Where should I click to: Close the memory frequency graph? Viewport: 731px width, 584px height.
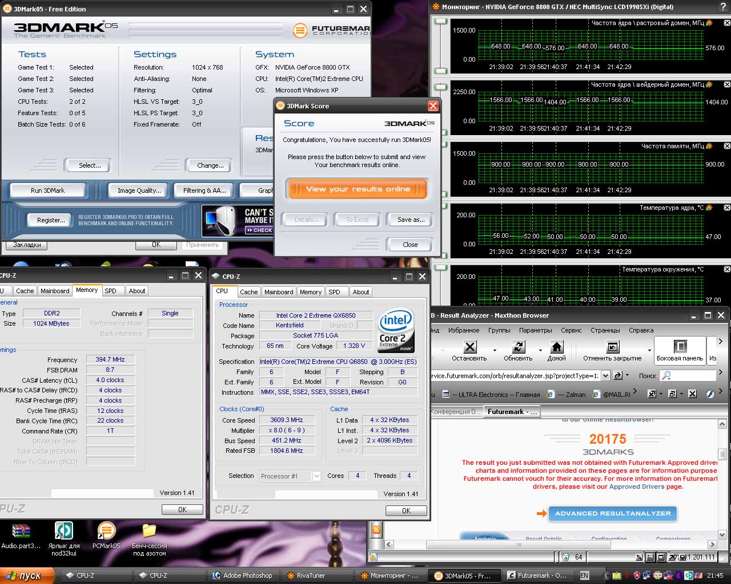[x=727, y=146]
